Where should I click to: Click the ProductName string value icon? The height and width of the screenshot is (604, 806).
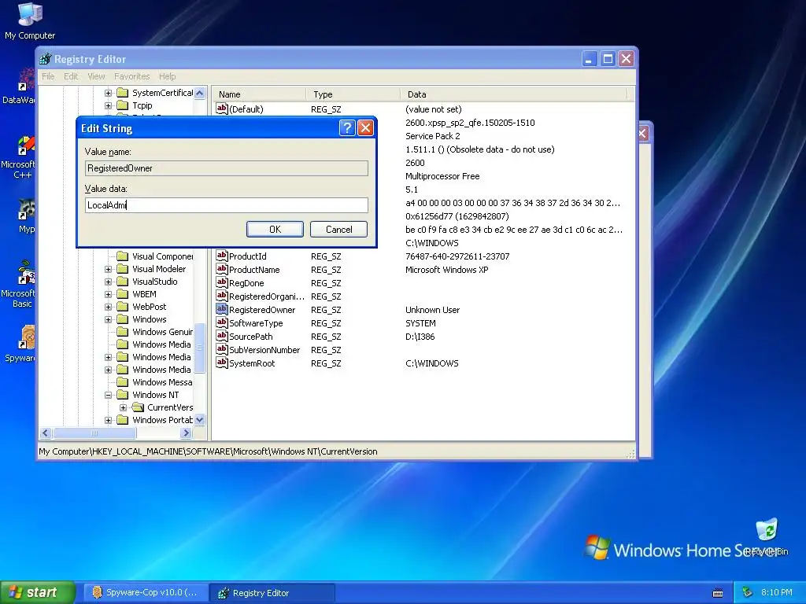point(221,269)
